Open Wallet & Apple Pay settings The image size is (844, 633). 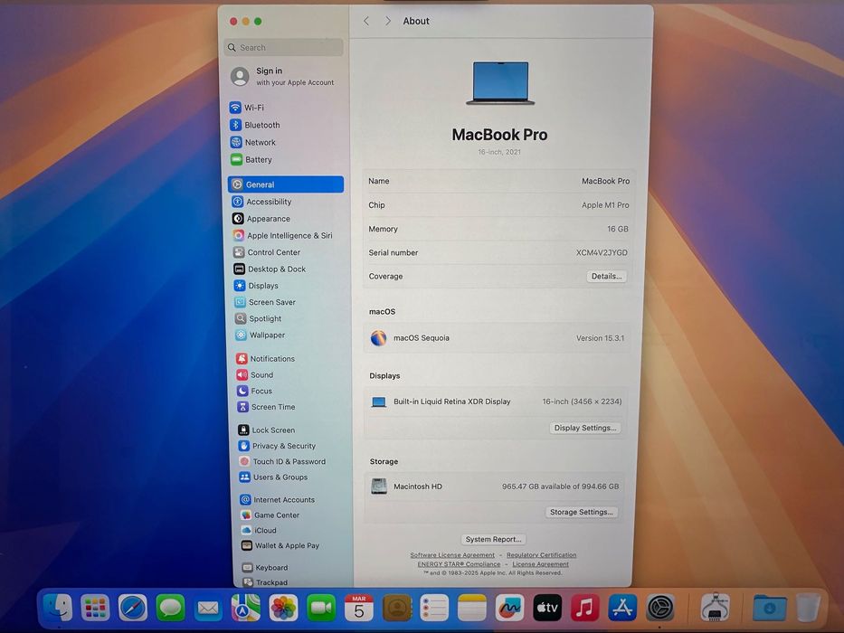pos(280,545)
